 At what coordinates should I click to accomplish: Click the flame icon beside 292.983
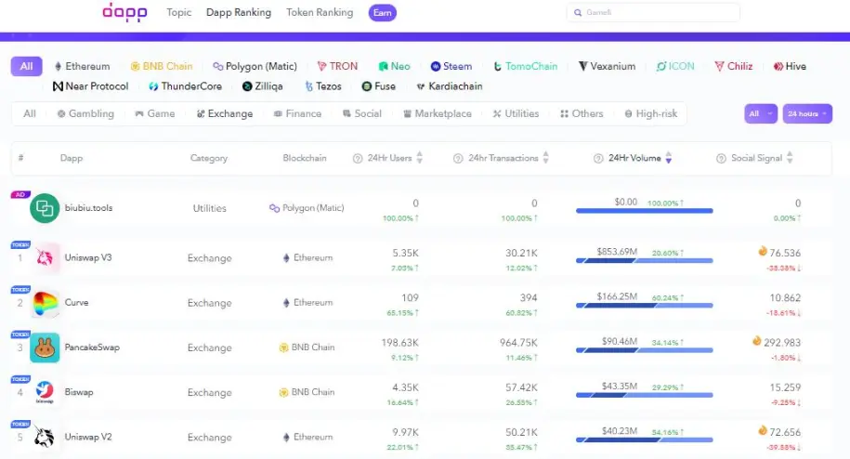click(757, 341)
